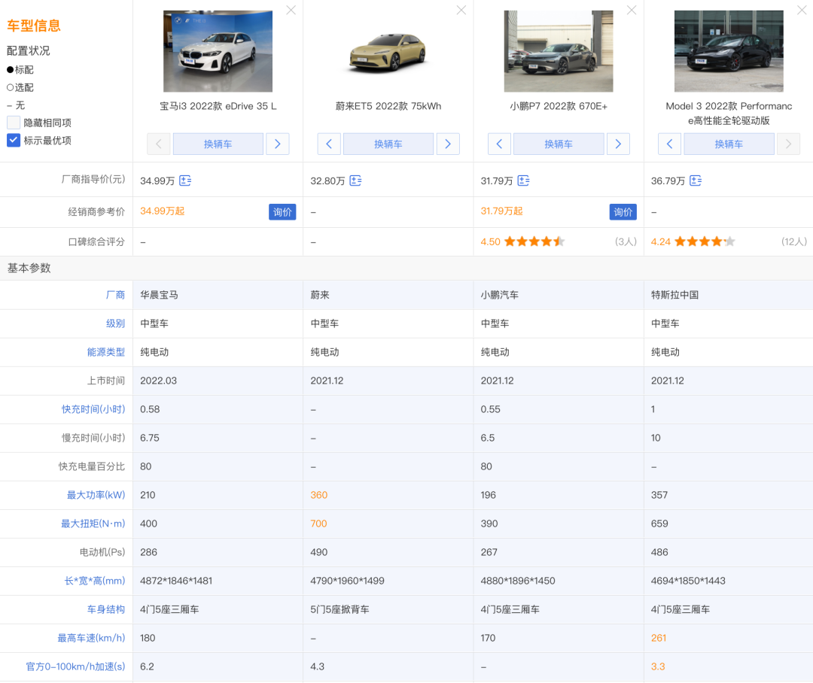Click the highlighted 700 torque value
The image size is (813, 683).
[318, 524]
